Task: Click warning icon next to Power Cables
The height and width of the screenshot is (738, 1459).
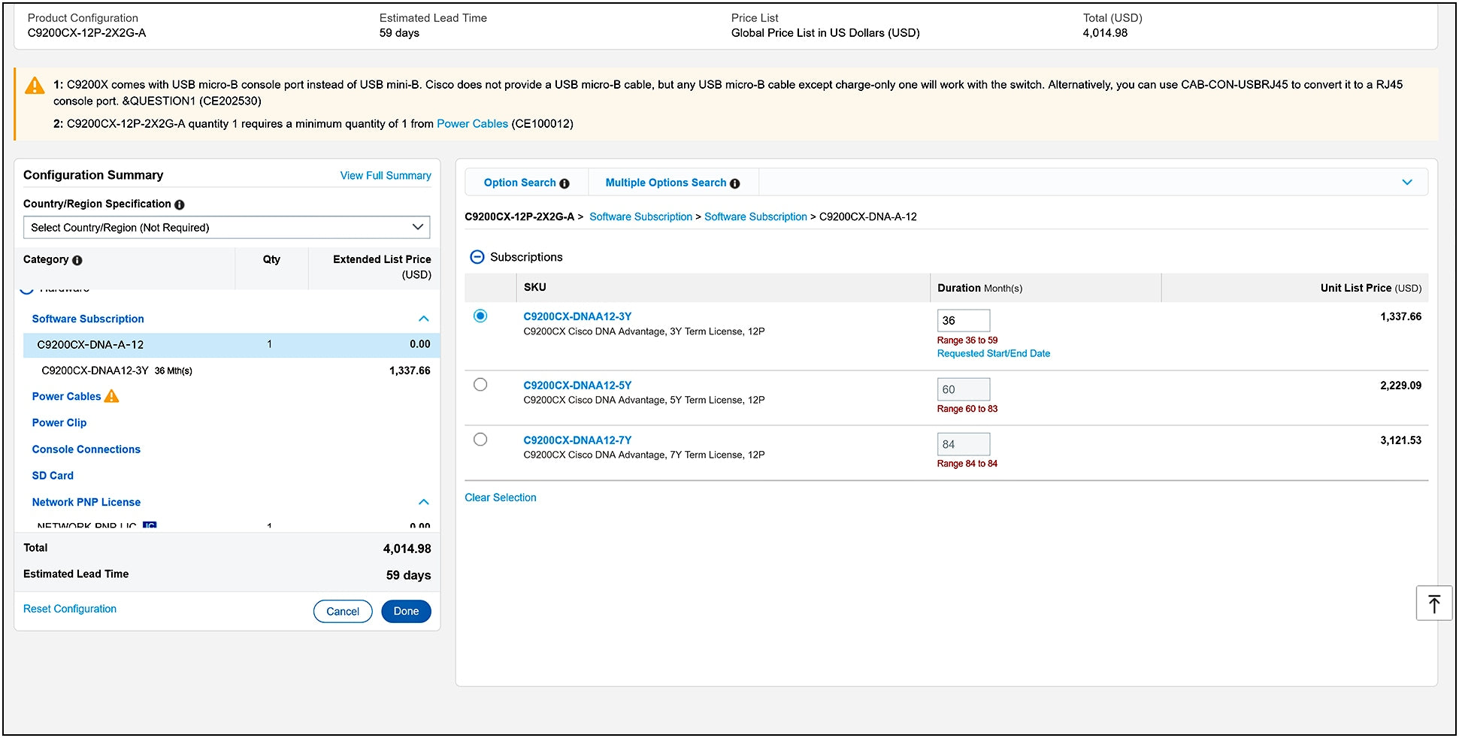Action: [x=111, y=396]
